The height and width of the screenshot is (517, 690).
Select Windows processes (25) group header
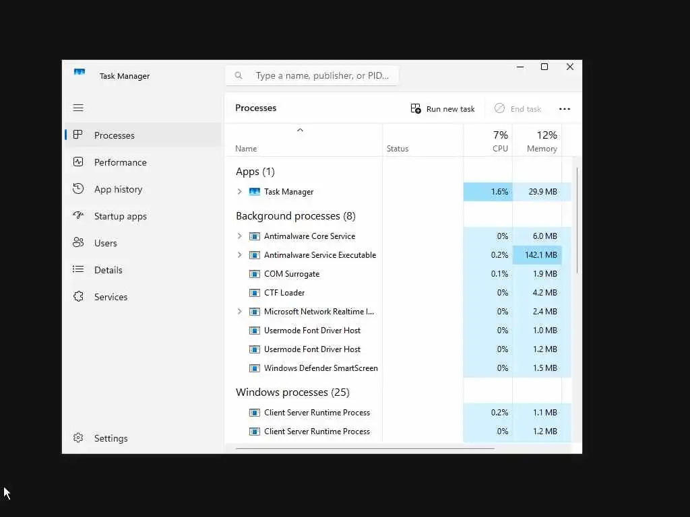(x=292, y=392)
